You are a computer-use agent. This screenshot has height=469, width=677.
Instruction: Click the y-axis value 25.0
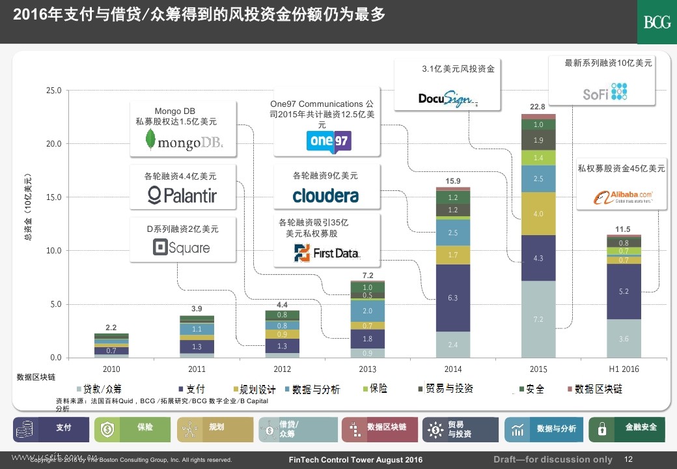click(x=54, y=91)
